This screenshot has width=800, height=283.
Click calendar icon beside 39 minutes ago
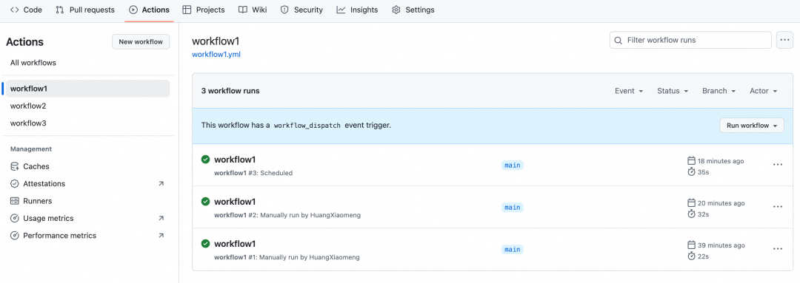[x=692, y=245]
